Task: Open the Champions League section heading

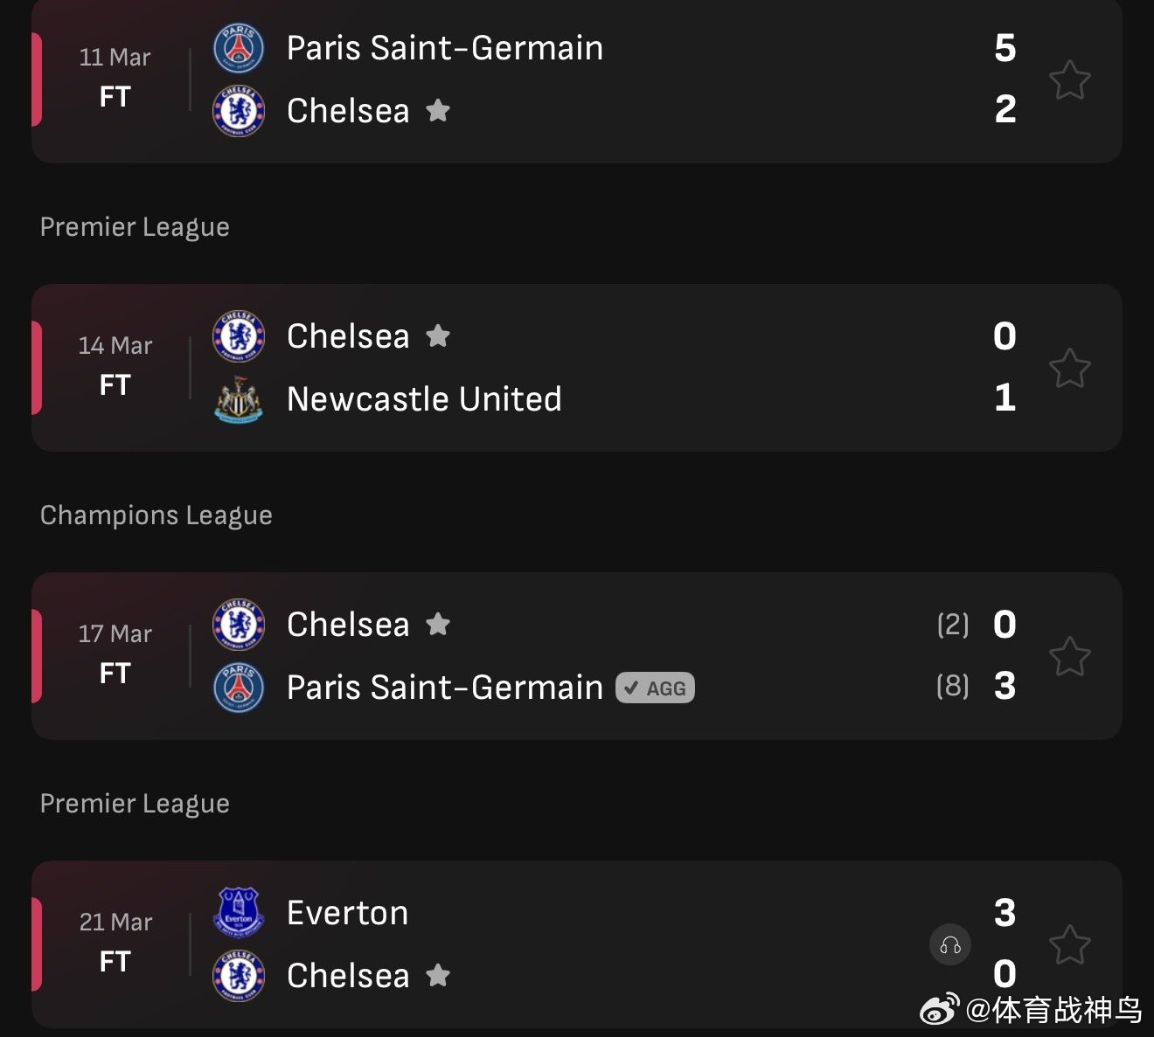Action: [x=156, y=515]
